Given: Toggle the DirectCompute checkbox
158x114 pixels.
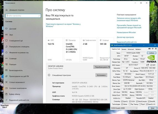Looking at the screenshot, I should pos(137,101).
